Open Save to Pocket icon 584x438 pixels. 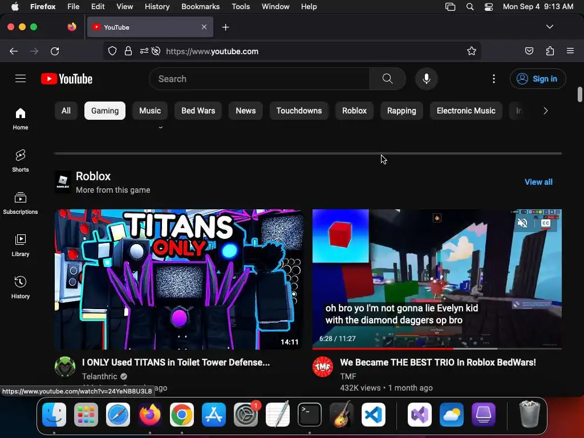(x=529, y=51)
